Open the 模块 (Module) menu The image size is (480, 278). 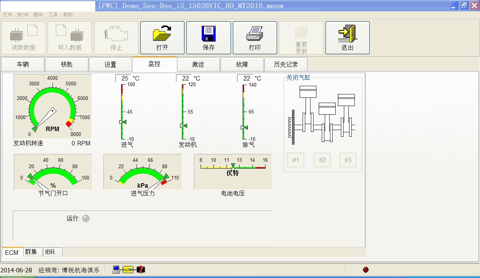38,15
